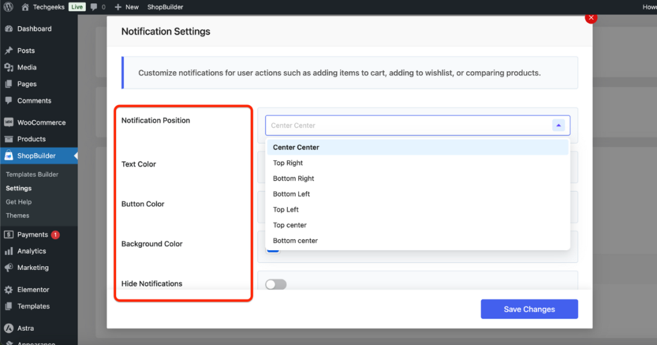Click the WordPress logo icon
Viewport: 657px width, 345px height.
pos(8,6)
